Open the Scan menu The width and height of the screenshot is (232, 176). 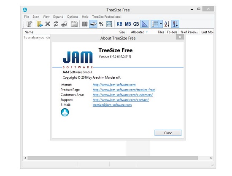point(36,16)
